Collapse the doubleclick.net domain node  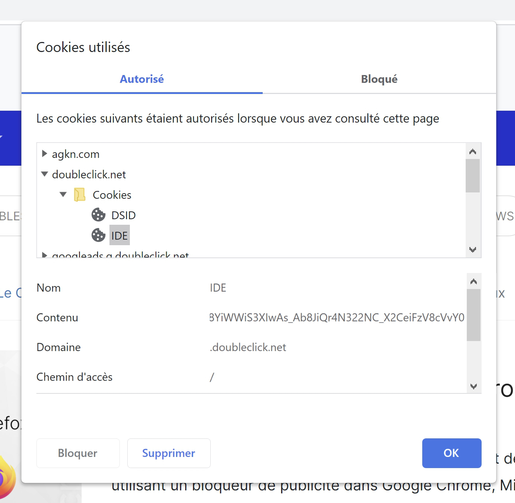pos(45,174)
